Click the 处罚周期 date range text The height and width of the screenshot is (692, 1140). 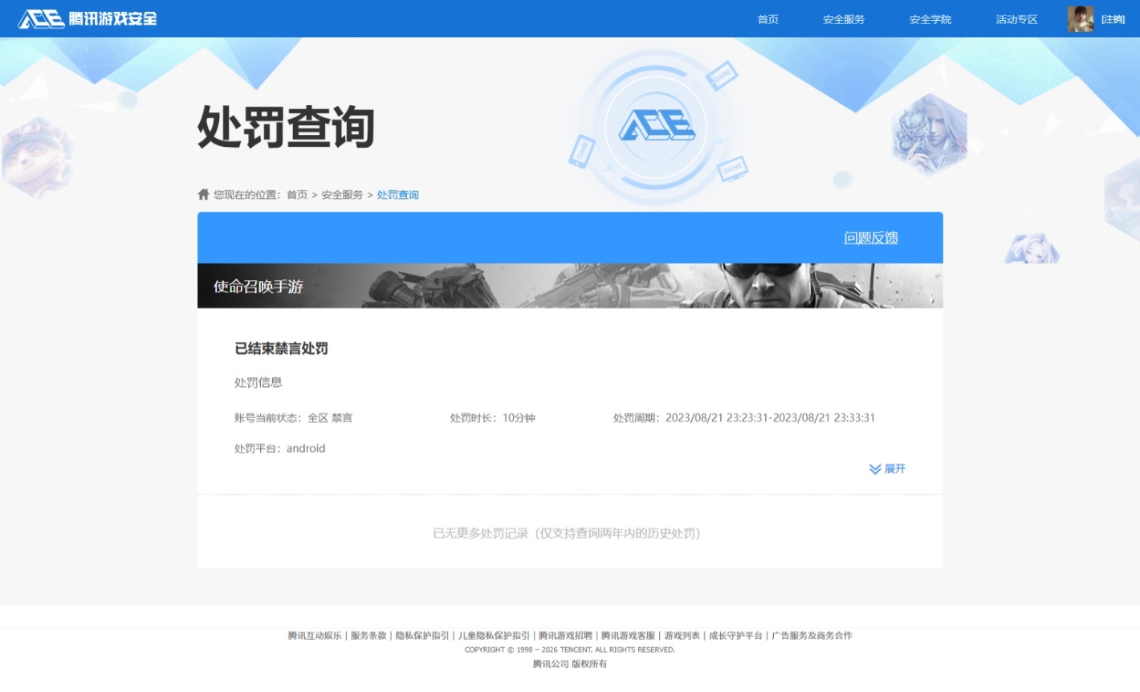744,418
